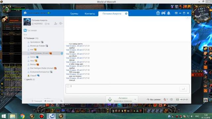Click RaidCall icon on taskbar
This screenshot has width=212, height=119.
click(51, 116)
